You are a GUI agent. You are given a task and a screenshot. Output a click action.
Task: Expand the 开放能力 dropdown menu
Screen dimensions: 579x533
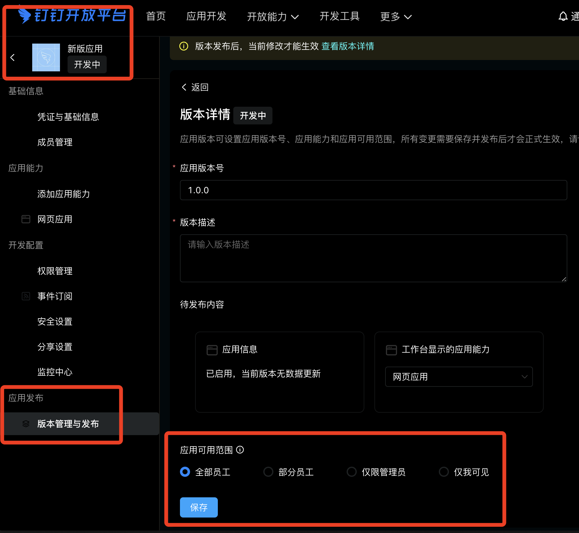(x=273, y=16)
